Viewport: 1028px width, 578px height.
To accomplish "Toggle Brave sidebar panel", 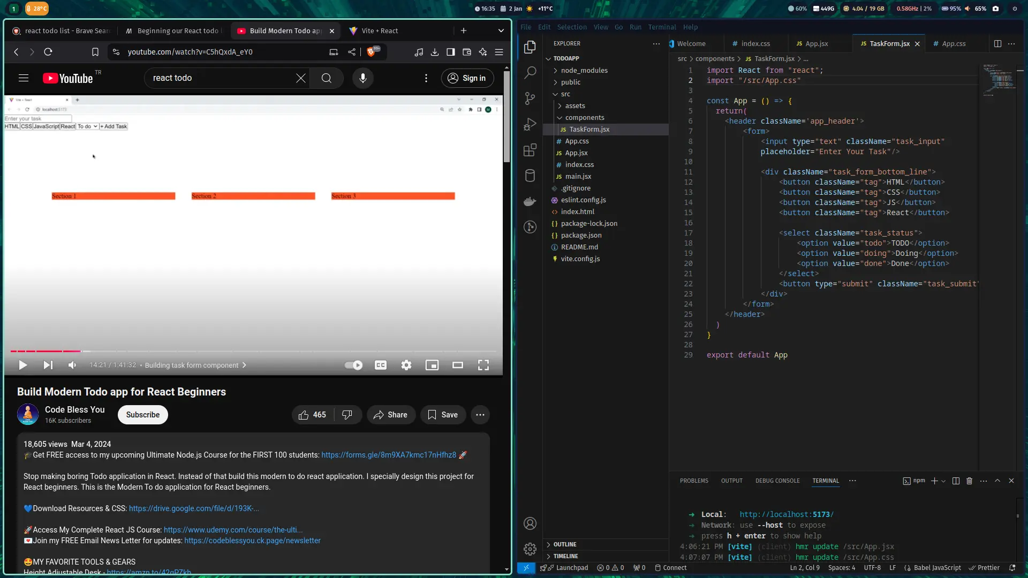I will pyautogui.click(x=451, y=52).
